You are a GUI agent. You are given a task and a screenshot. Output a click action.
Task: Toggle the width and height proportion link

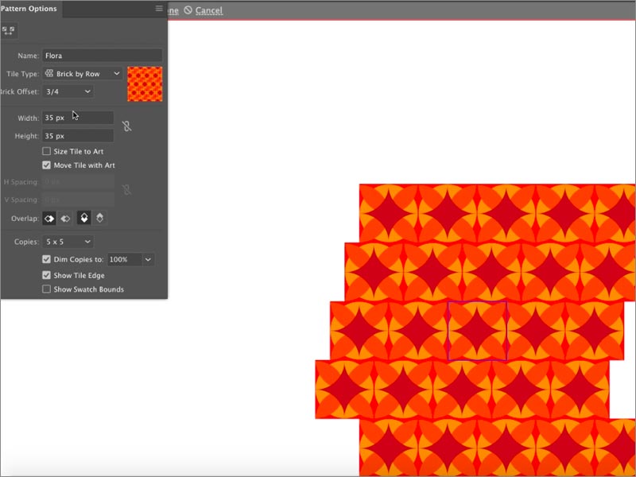pos(126,126)
